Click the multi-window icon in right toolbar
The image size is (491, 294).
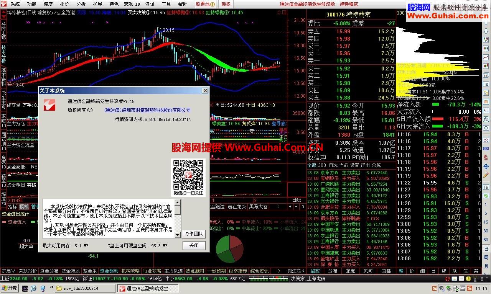(486, 75)
